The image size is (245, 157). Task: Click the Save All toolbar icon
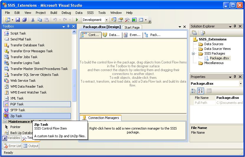tap(24, 20)
